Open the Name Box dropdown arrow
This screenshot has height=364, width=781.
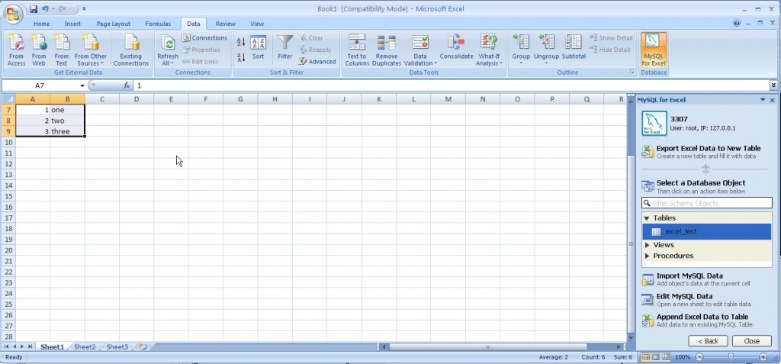click(x=82, y=85)
